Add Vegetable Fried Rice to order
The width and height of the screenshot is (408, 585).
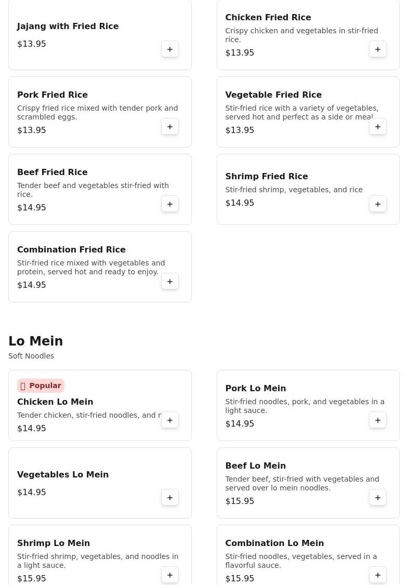coord(378,127)
